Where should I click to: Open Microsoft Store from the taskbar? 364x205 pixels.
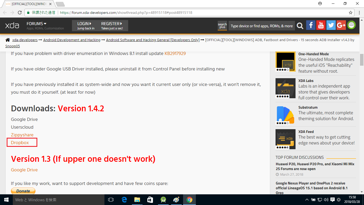coord(150,200)
